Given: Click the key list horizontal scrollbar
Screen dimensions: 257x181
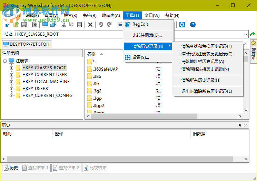Looking at the screenshot, I should [x=144, y=116].
